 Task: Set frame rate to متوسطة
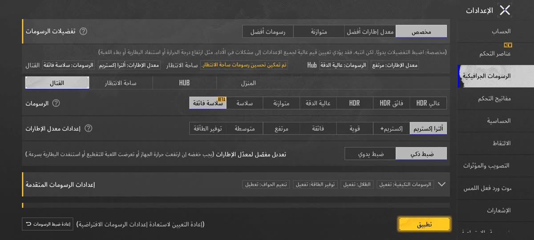tap(244, 128)
